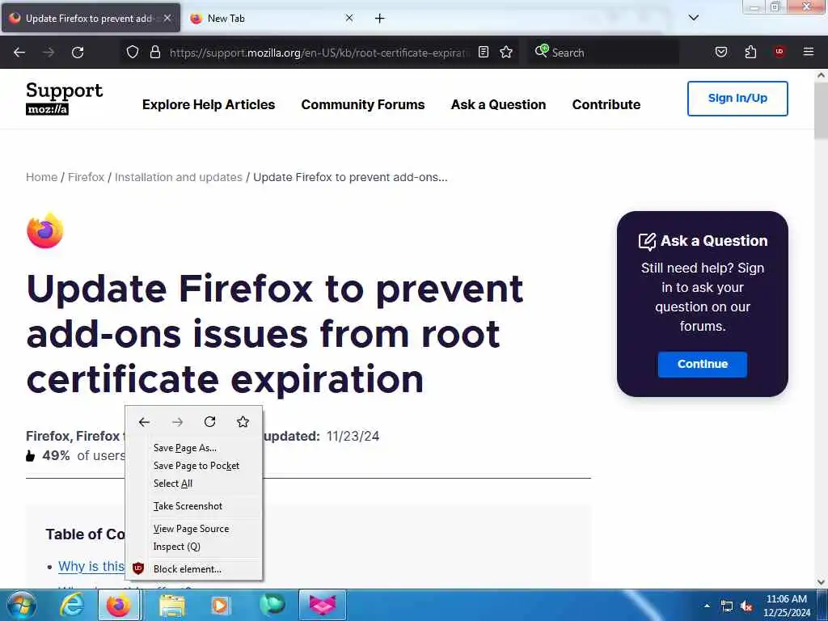The height and width of the screenshot is (621, 828).
Task: Open the clock showing 11:06 AM
Action: point(787,606)
